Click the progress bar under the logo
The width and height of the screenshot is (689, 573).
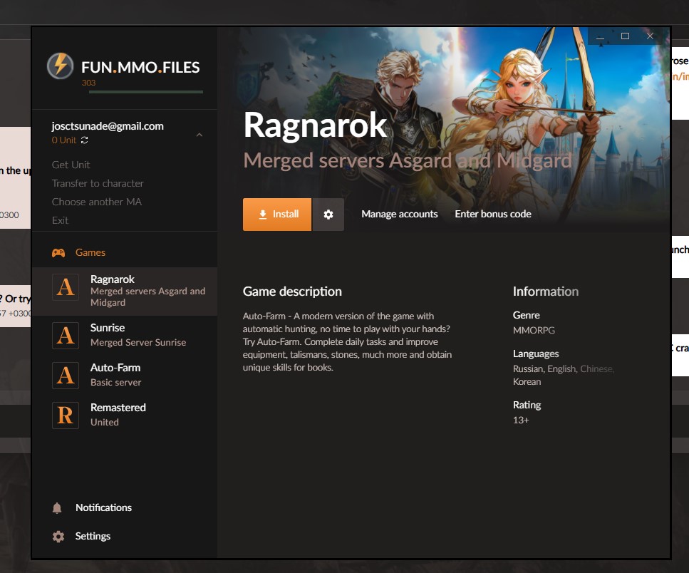click(142, 92)
